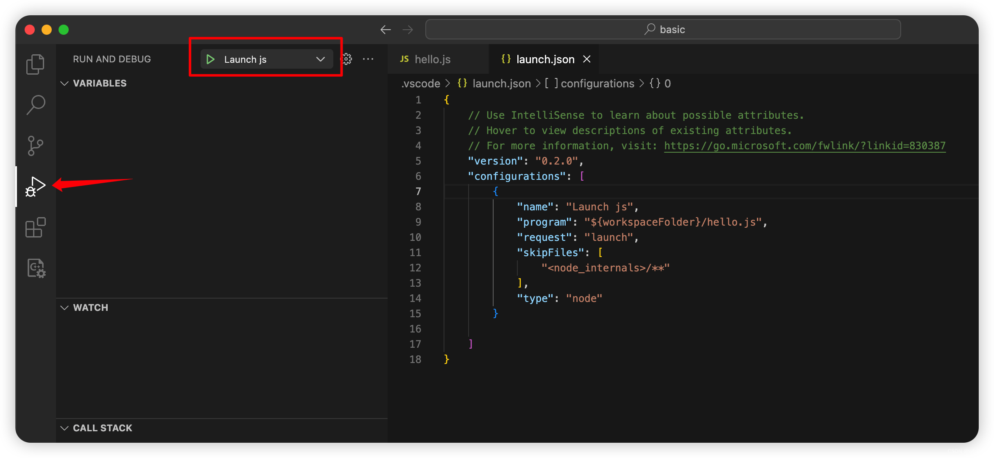Image resolution: width=994 pixels, height=458 pixels.
Task: Open the Extensions view icon
Action: coord(36,228)
